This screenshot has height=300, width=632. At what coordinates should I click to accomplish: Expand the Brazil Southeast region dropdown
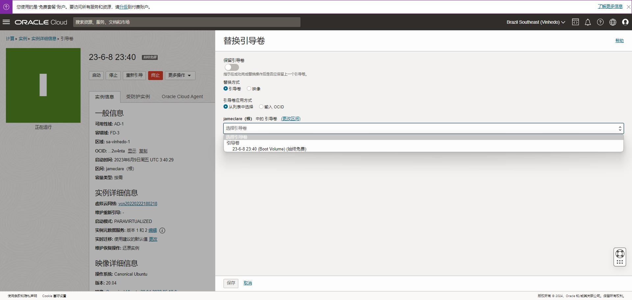point(536,22)
